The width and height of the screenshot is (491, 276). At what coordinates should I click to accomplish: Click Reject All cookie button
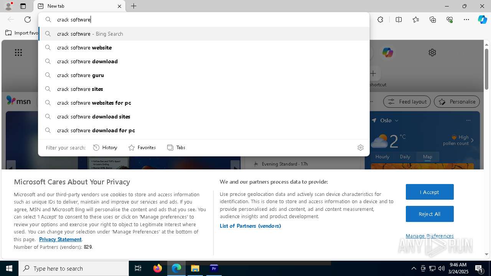point(430,214)
